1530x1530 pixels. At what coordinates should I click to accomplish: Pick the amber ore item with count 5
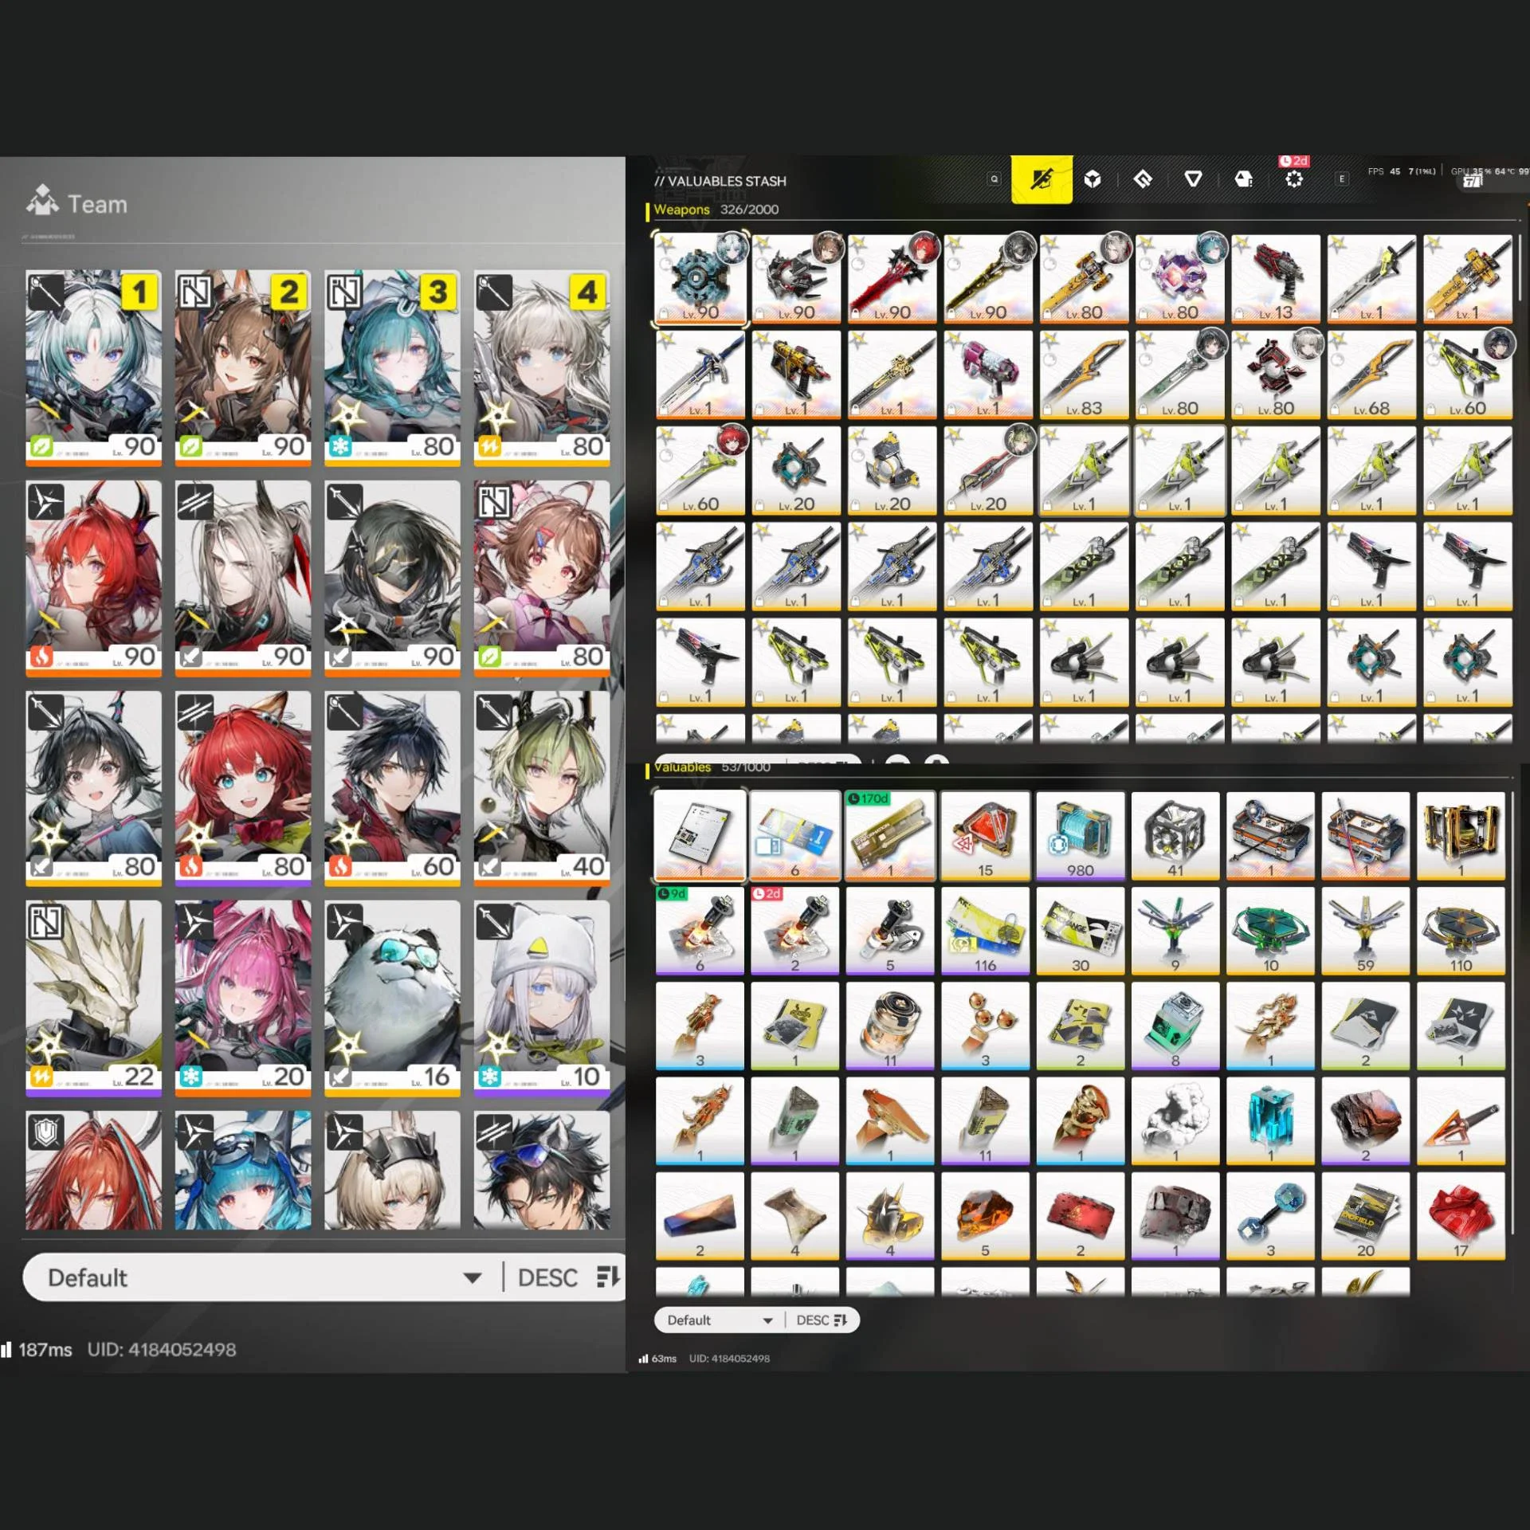[x=985, y=1215]
